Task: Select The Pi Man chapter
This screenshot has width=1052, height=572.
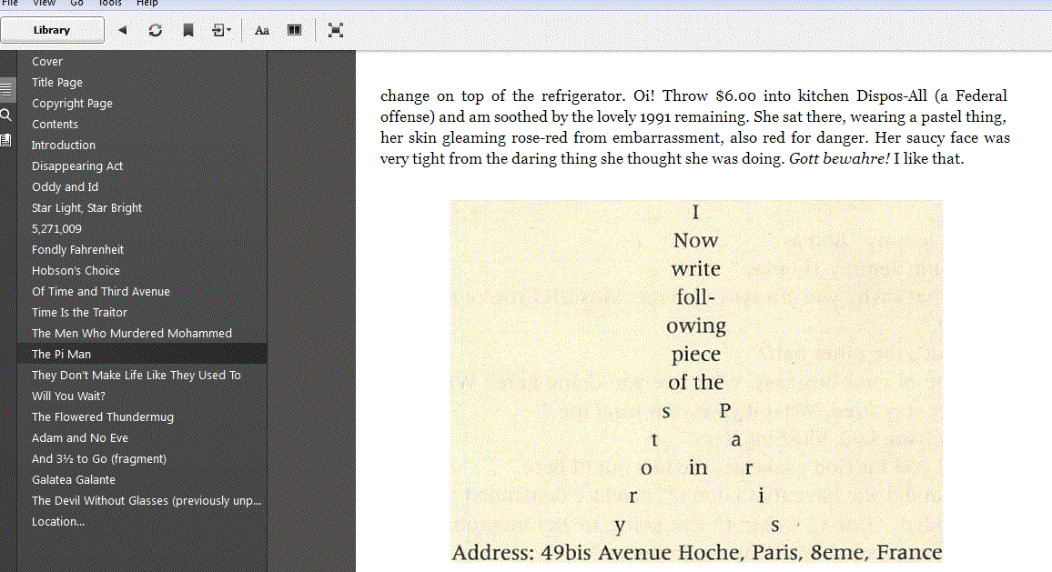Action: [x=142, y=354]
